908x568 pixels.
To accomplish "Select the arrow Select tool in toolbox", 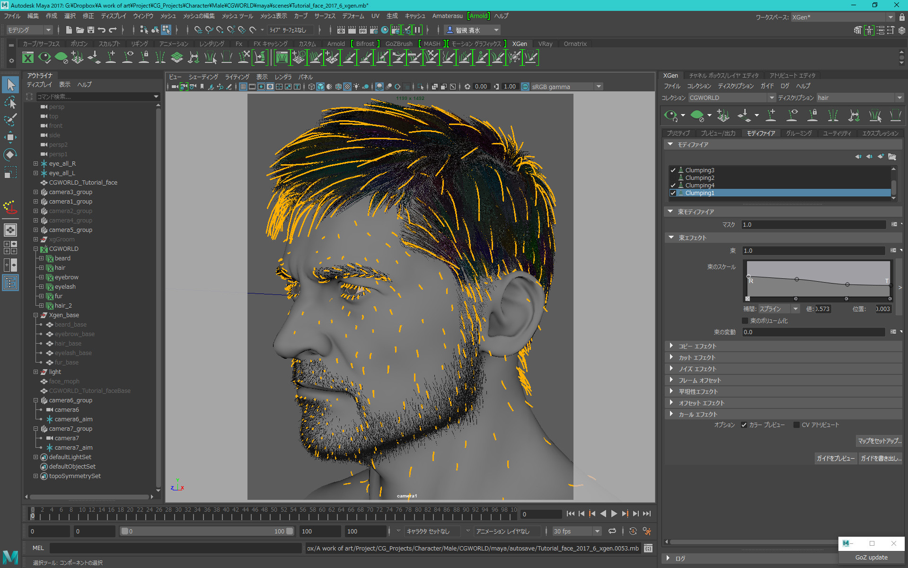I will click(10, 85).
